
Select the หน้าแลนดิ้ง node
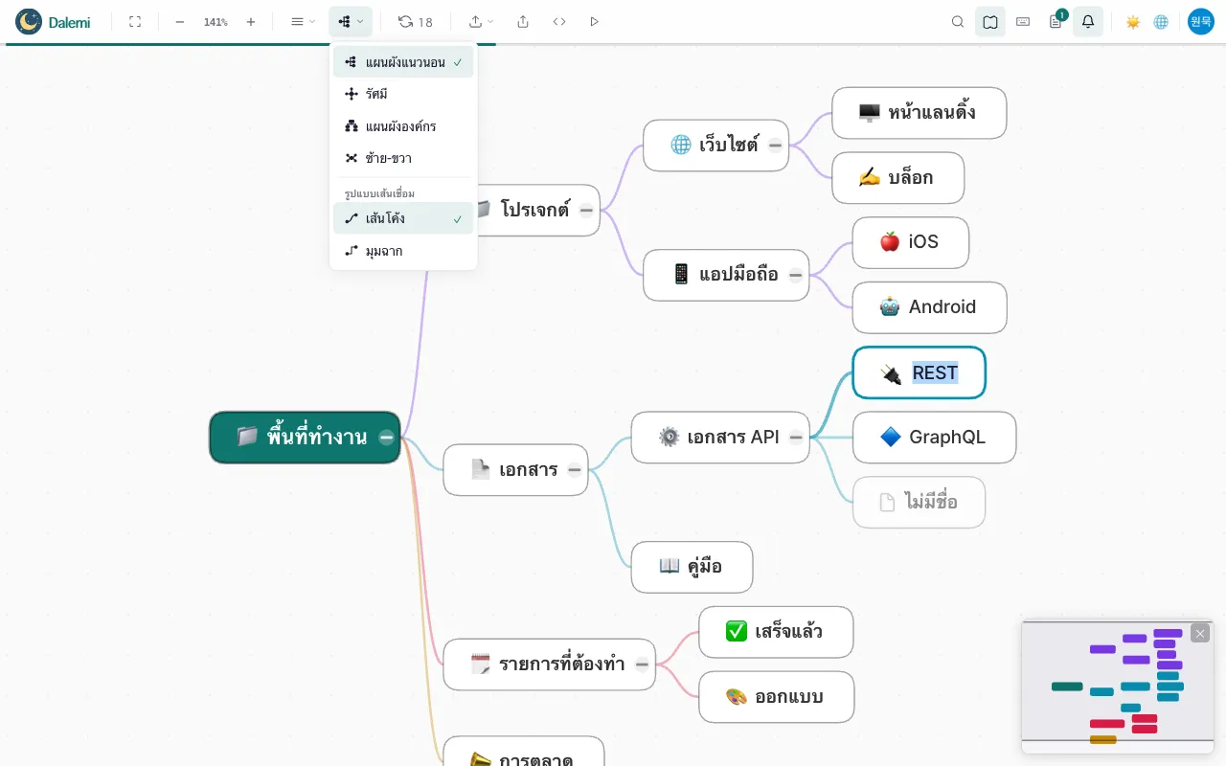[x=919, y=113]
